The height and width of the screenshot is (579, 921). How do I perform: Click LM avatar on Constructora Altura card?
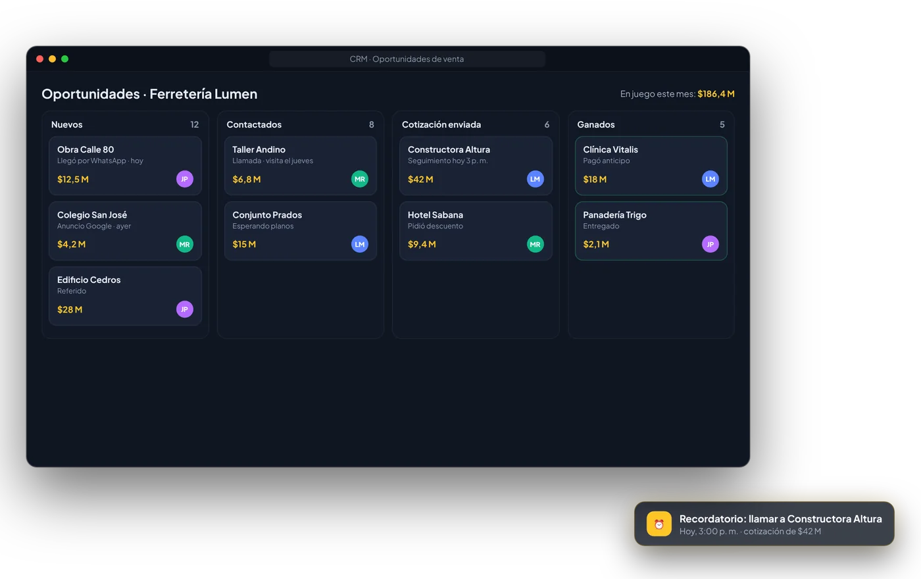(x=535, y=179)
